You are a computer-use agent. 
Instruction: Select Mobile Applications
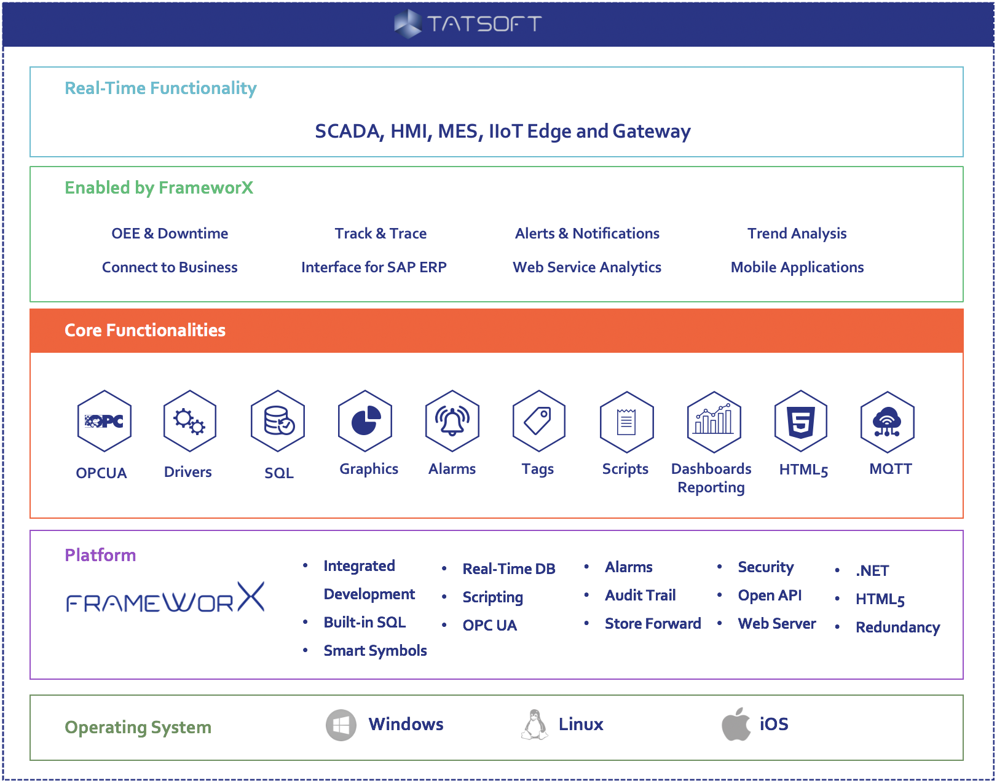point(797,267)
